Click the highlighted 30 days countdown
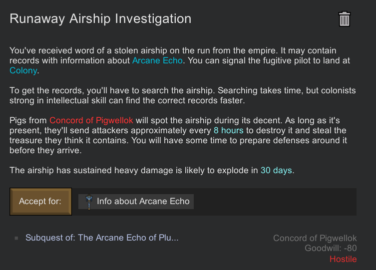Image resolution: width=376 pixels, height=270 pixels. pyautogui.click(x=276, y=170)
